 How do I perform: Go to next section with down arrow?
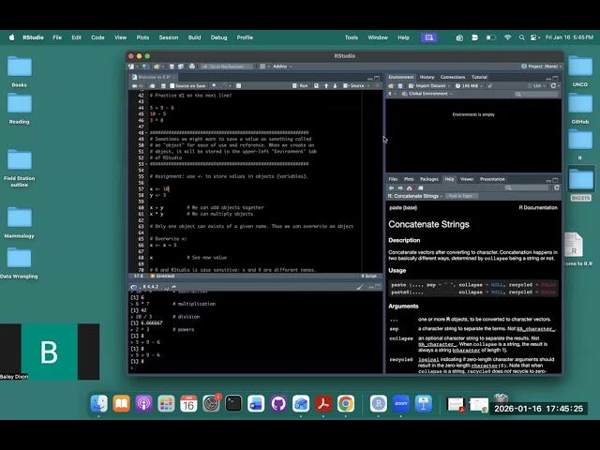tap(335, 85)
